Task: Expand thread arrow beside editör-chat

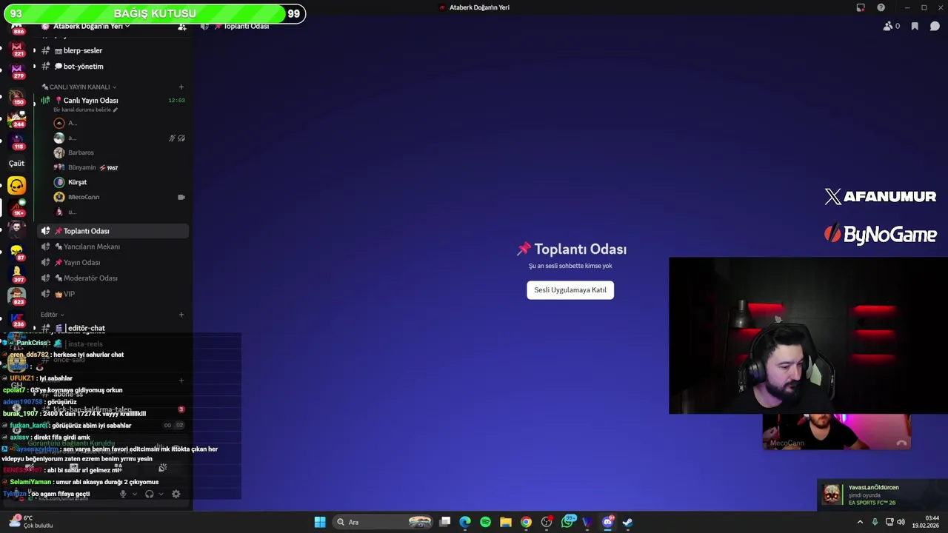Action: pos(33,328)
